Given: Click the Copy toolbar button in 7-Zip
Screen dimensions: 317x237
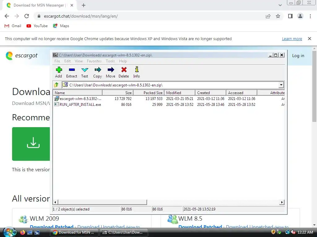Looking at the screenshot, I should coord(98,72).
